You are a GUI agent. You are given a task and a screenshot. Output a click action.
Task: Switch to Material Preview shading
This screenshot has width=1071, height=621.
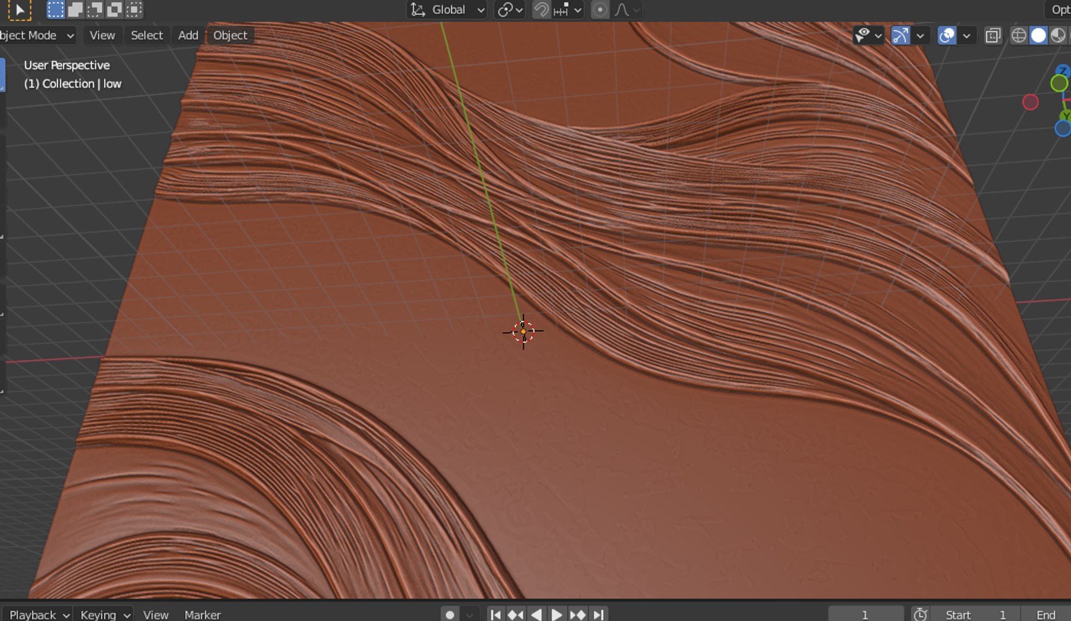pyautogui.click(x=1058, y=36)
